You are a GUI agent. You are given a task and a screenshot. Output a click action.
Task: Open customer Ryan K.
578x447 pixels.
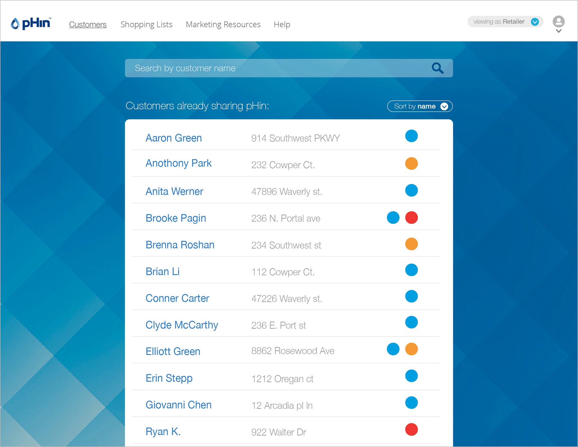[x=163, y=432]
